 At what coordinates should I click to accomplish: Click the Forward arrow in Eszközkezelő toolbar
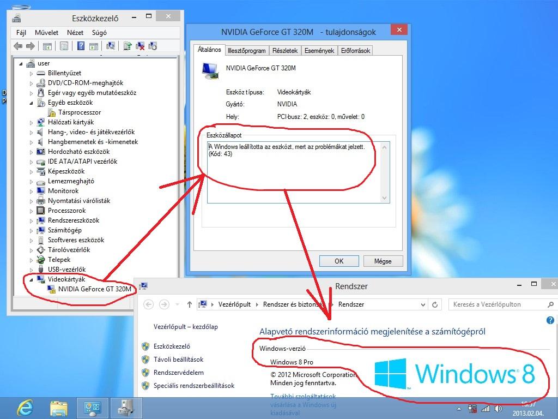click(31, 46)
